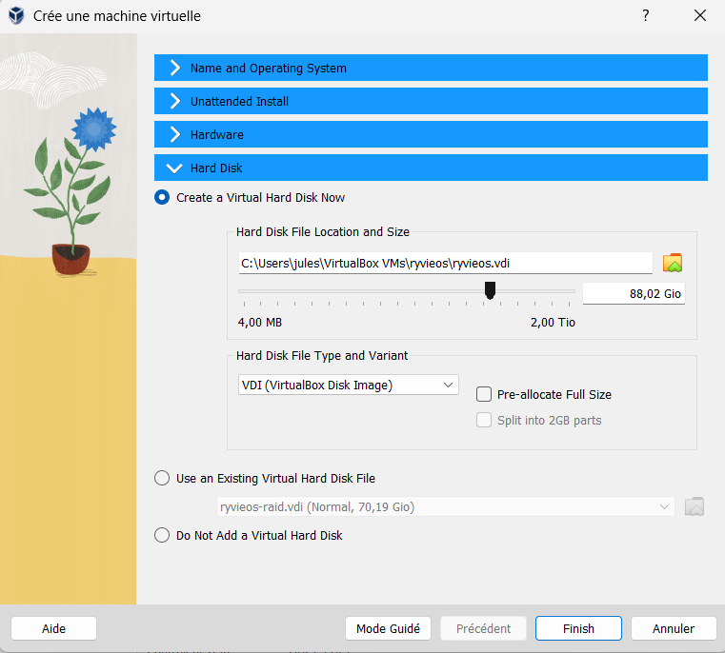Expand the Hardware section
This screenshot has height=653, width=725.
[x=431, y=134]
